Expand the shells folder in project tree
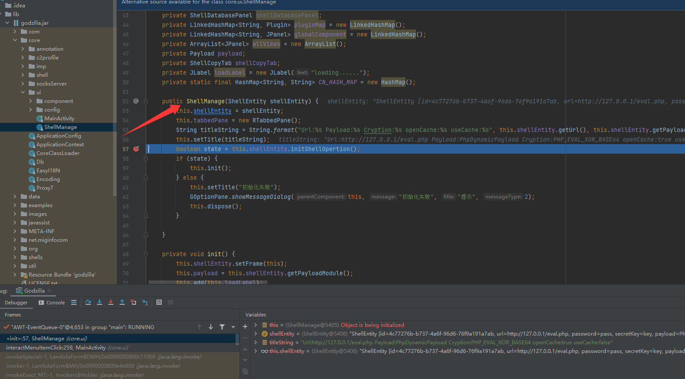This screenshot has height=379, width=685. coord(15,257)
